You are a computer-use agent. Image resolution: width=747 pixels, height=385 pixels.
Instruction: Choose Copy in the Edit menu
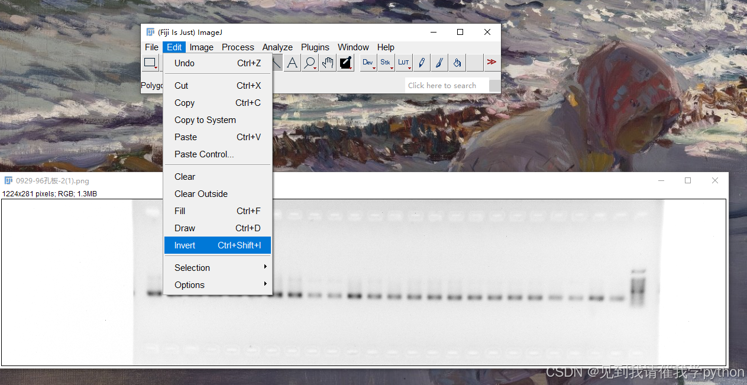[218, 103]
